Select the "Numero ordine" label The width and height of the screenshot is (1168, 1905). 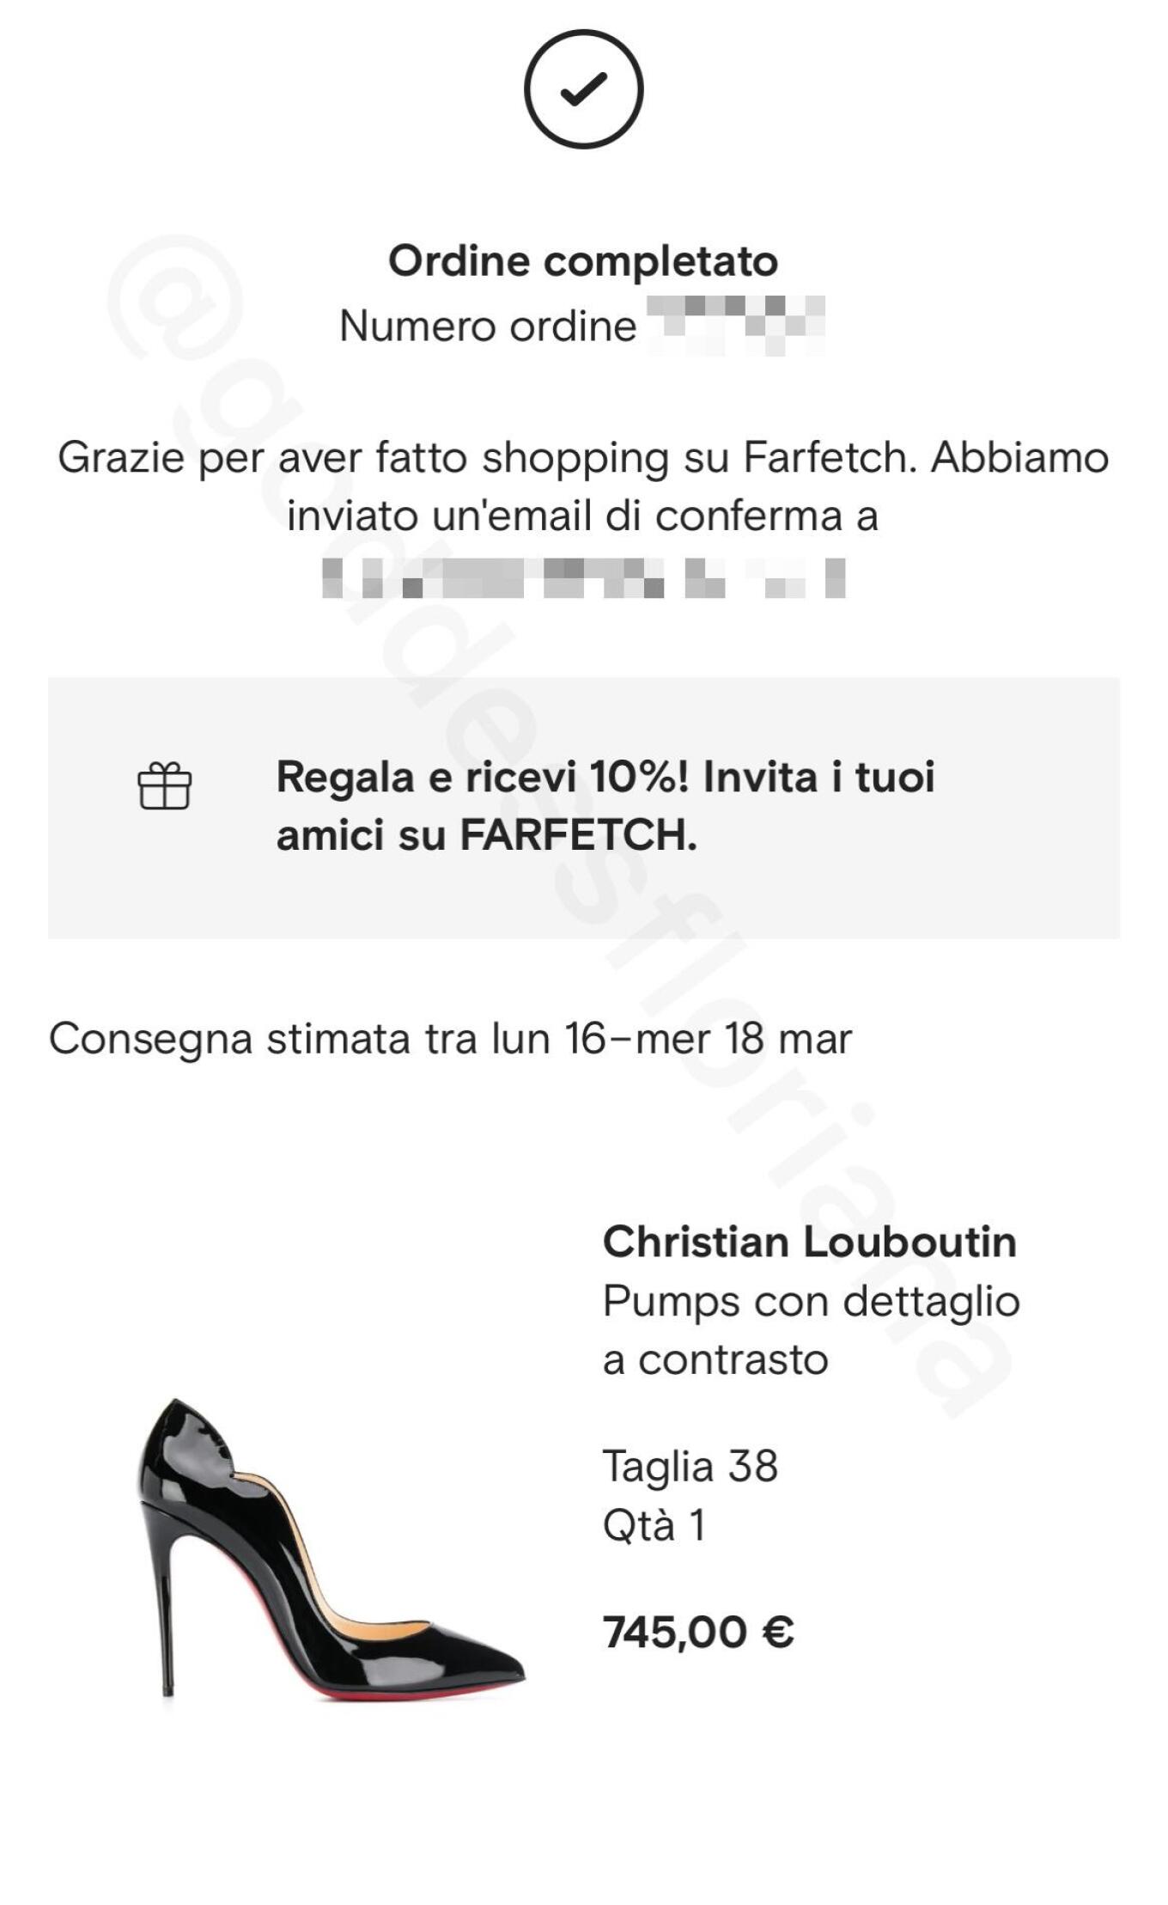[488, 327]
